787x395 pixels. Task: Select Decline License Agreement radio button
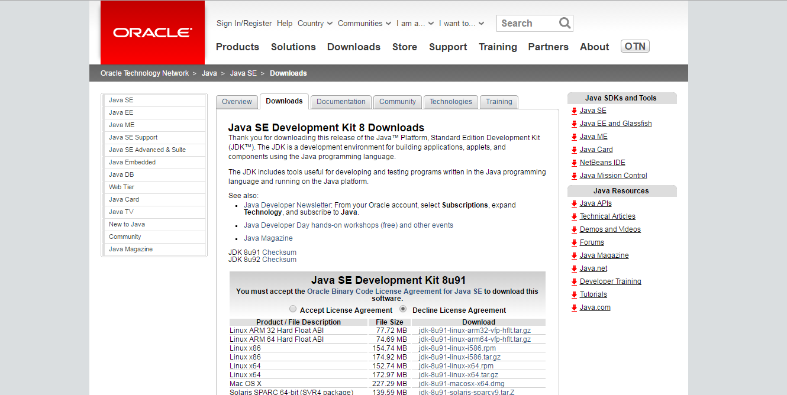403,309
